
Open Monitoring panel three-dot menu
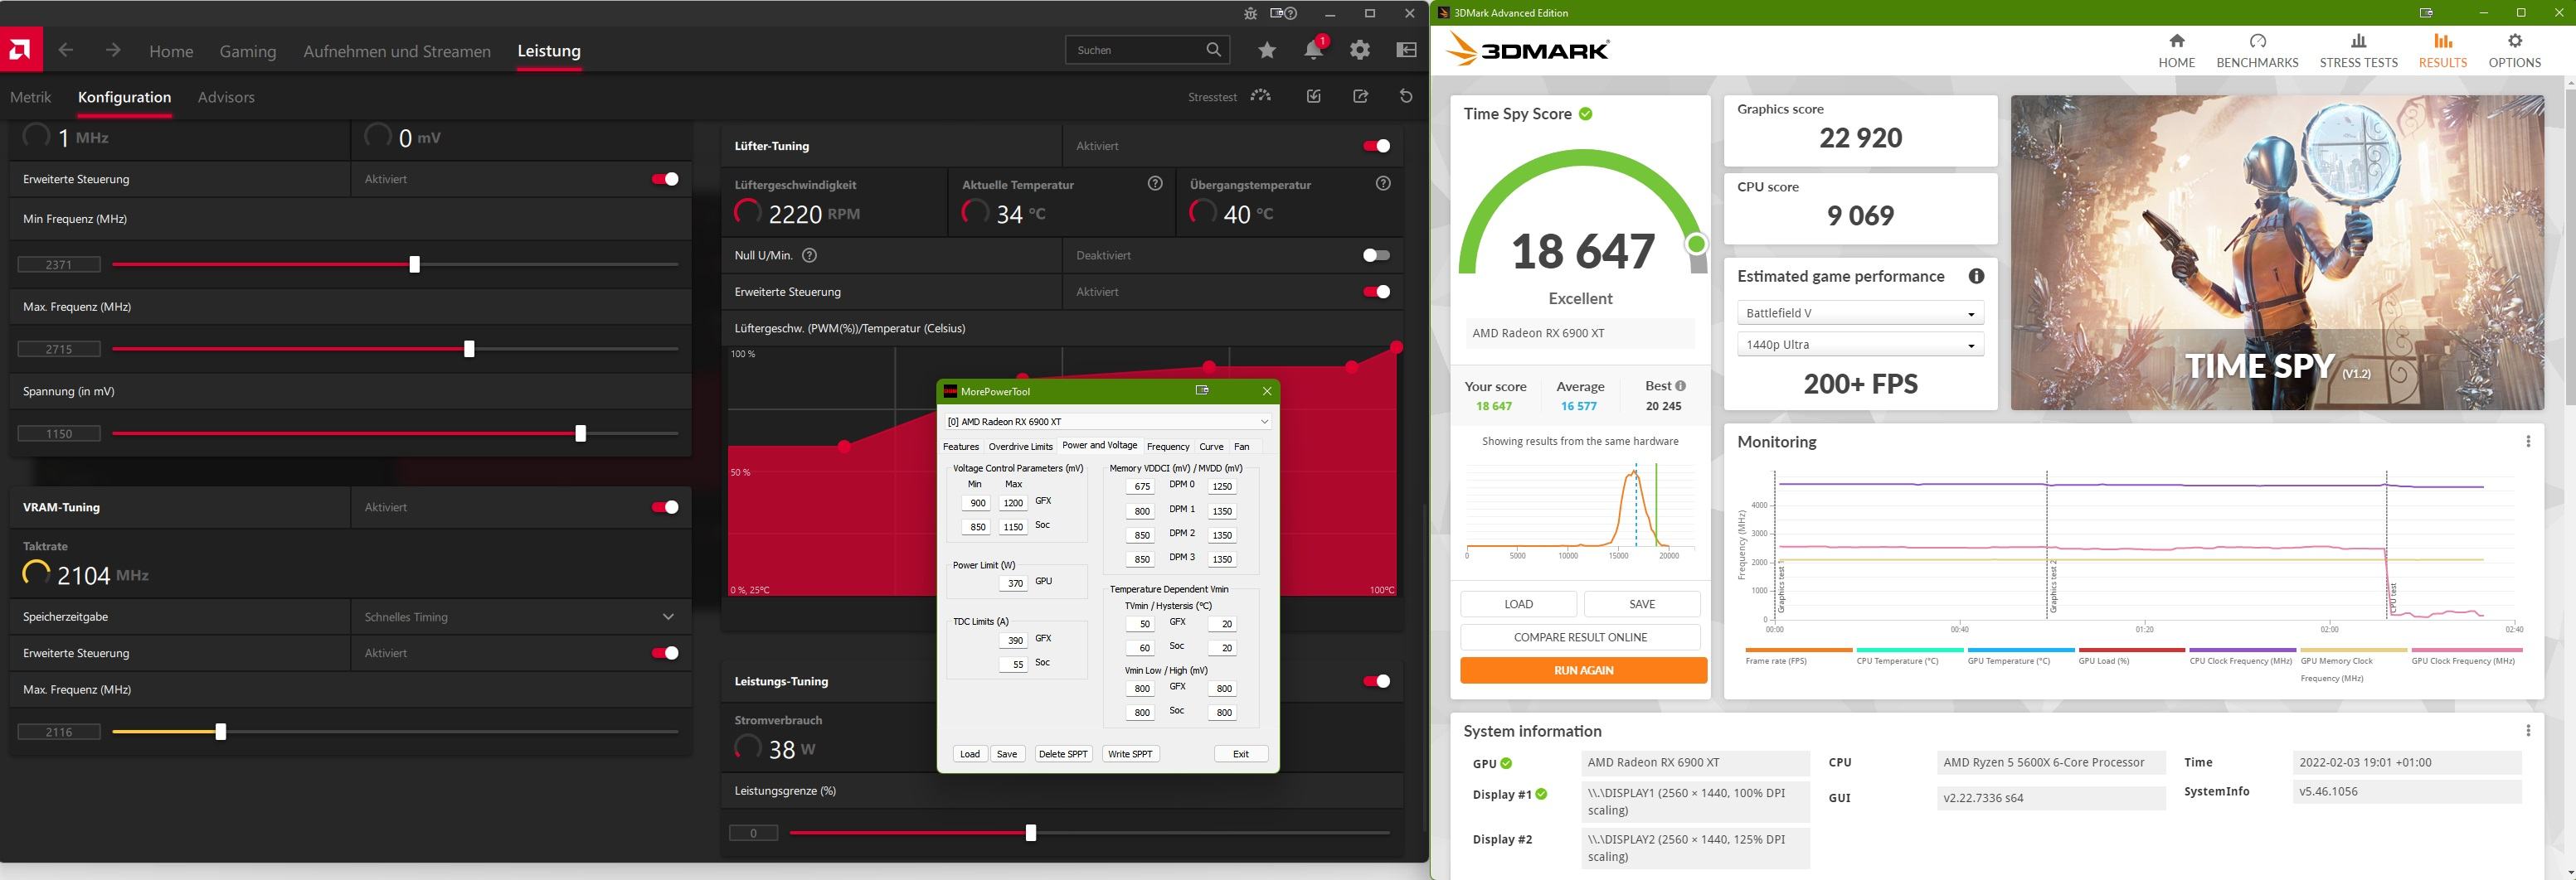tap(2528, 442)
